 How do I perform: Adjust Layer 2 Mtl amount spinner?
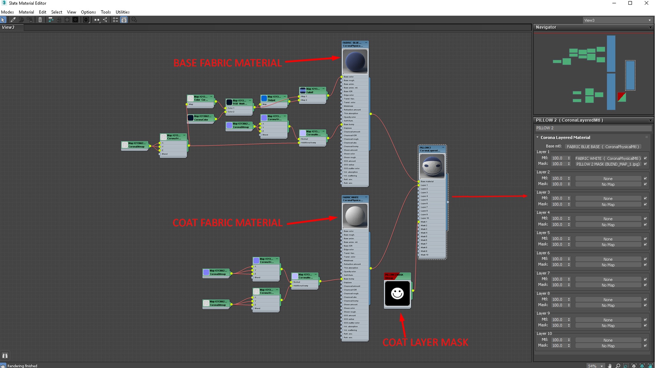tap(569, 178)
